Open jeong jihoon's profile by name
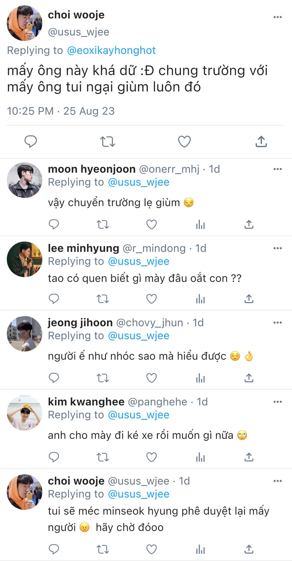The height and width of the screenshot is (561, 292). 80,323
